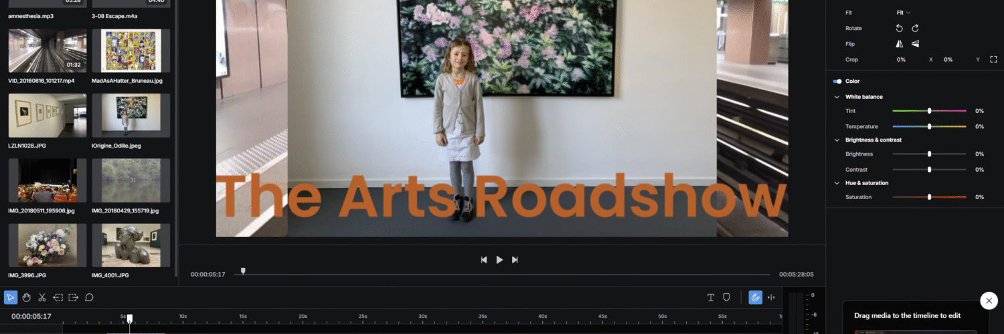The height and width of the screenshot is (334, 1004).
Task: Click the audio level meter
Action: click(795, 313)
